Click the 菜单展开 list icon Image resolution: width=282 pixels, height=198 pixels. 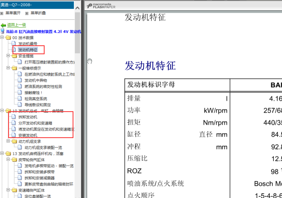tap(2, 13)
